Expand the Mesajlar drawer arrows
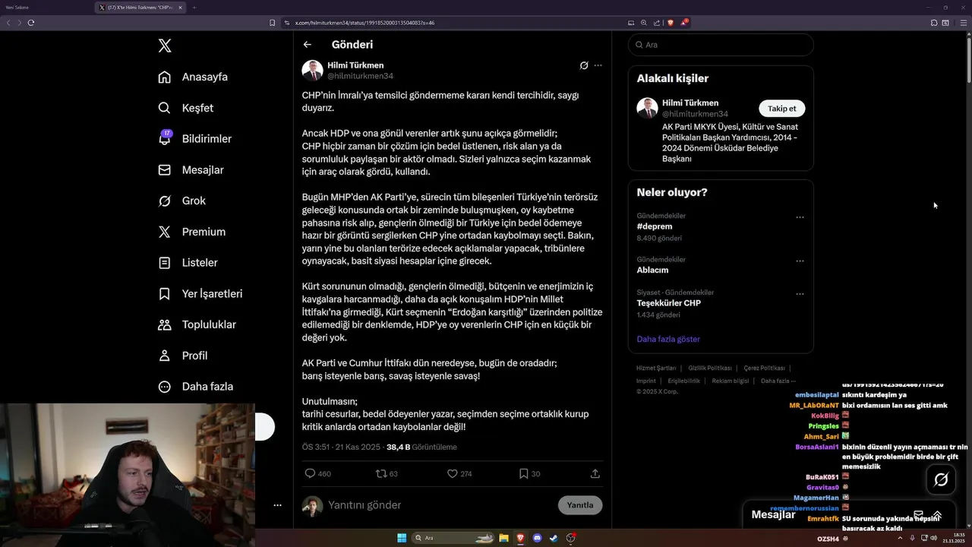Viewport: 972px width, 547px height. click(937, 514)
